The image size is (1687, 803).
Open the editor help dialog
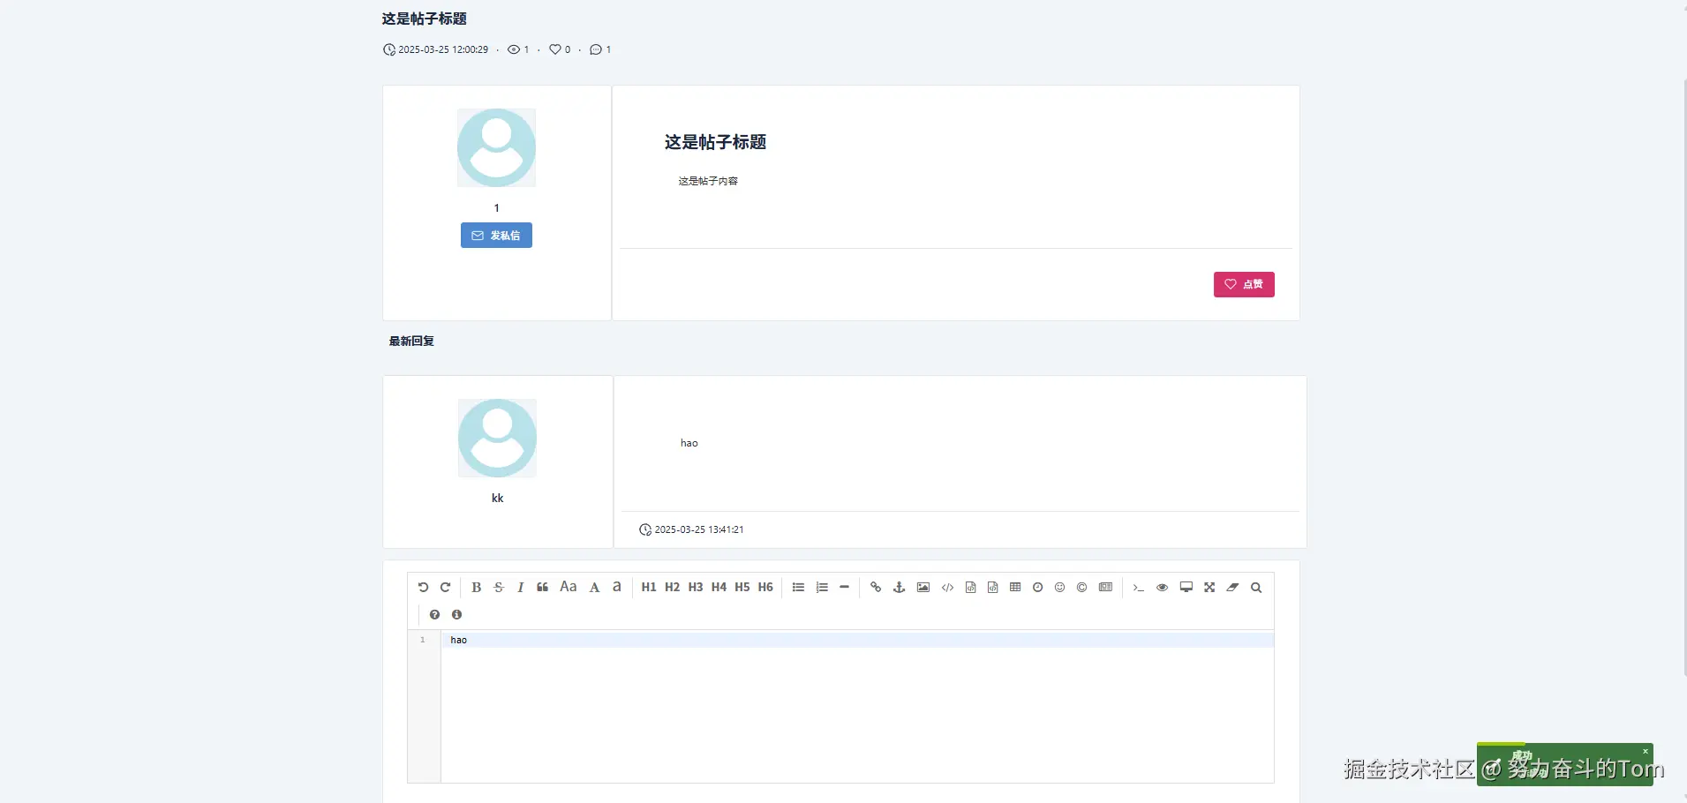click(434, 615)
